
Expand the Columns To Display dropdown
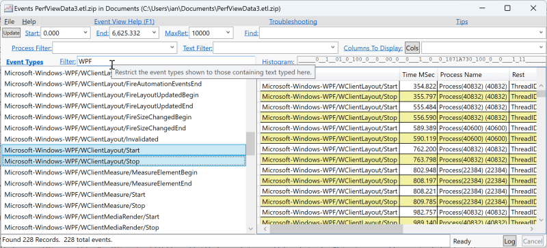(541, 47)
